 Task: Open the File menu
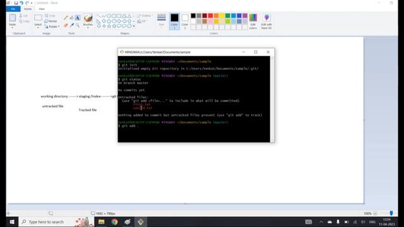(x=13, y=9)
